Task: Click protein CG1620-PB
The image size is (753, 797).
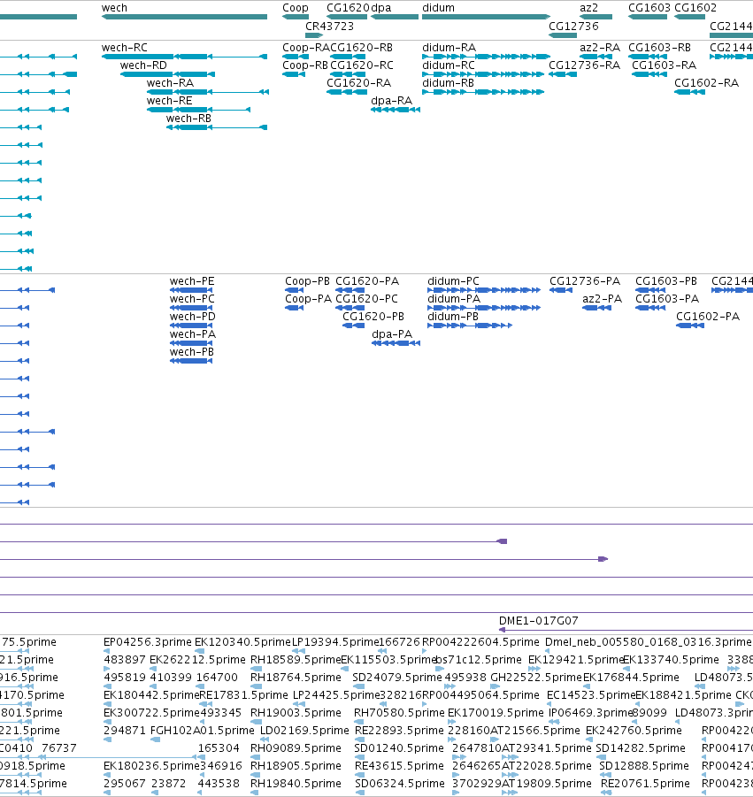Action: pyautogui.click(x=373, y=316)
